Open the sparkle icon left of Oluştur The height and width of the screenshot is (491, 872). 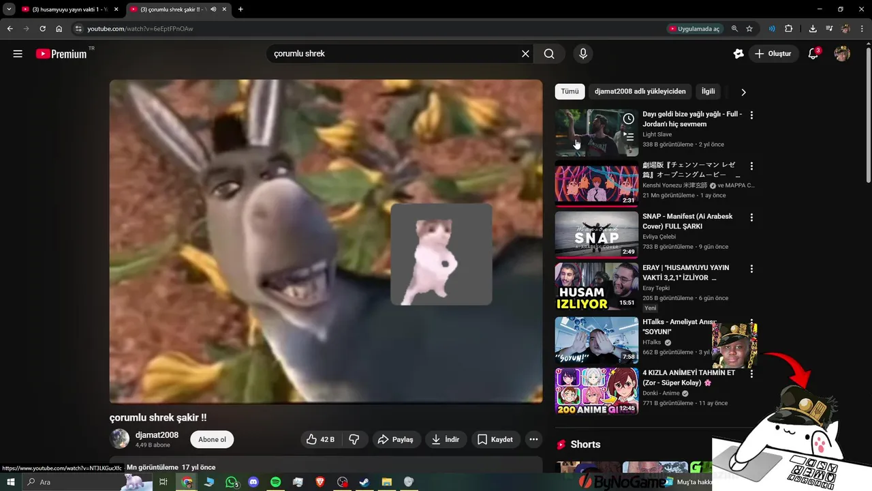[x=738, y=54]
